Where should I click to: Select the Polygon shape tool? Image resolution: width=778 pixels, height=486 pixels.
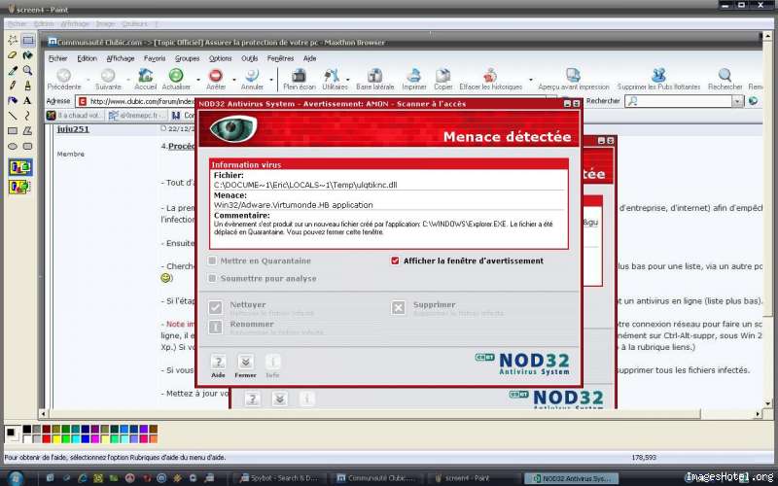tap(28, 131)
